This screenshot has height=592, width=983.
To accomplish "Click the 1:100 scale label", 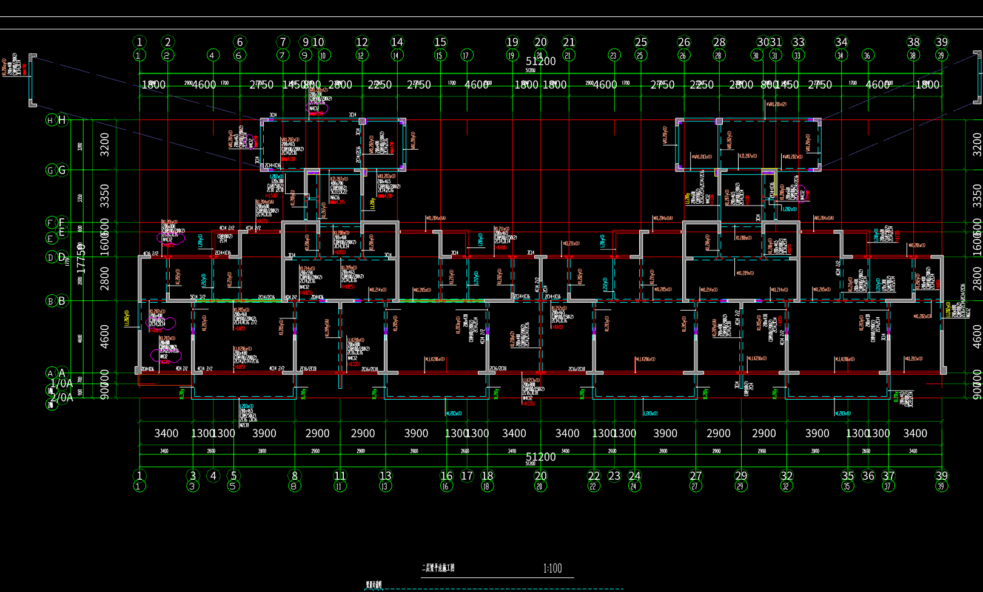I will 552,568.
